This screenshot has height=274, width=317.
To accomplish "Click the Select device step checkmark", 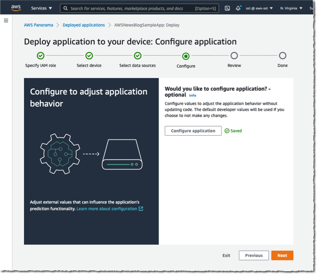I will coord(89,55).
